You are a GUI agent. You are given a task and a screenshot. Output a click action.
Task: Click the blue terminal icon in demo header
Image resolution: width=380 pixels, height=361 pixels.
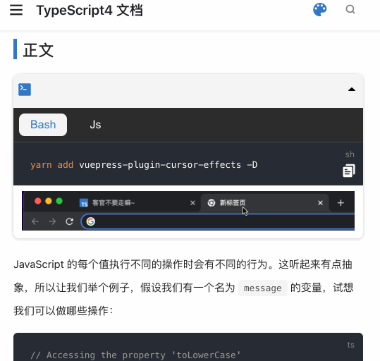coord(25,90)
